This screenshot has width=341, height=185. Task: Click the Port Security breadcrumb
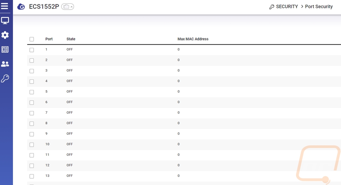tap(318, 7)
